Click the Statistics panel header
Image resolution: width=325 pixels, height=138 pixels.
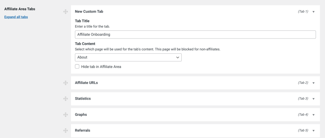pyautogui.click(x=195, y=99)
